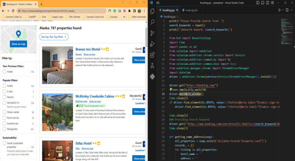
Task: Check the Room service filter
Action: coord(4,118)
